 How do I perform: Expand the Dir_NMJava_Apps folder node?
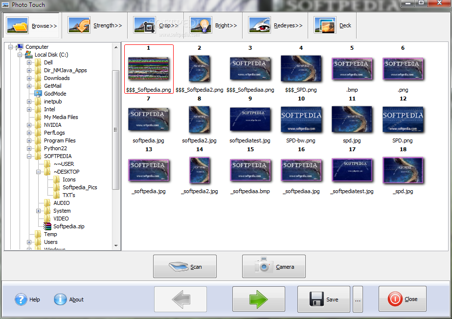pyautogui.click(x=29, y=70)
